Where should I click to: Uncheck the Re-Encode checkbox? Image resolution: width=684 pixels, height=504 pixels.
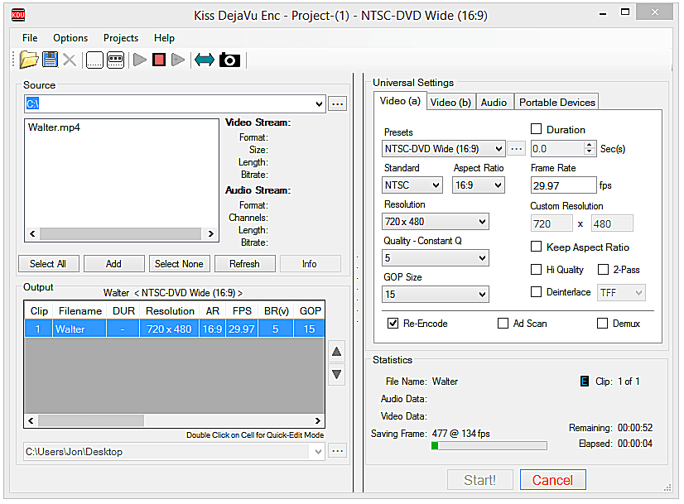point(393,324)
